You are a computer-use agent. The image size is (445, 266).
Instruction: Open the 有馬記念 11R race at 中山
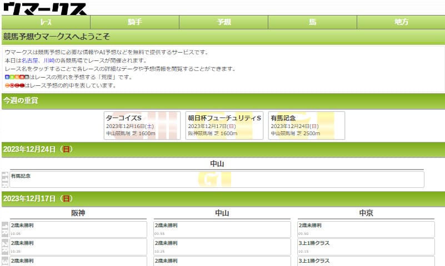point(217,179)
